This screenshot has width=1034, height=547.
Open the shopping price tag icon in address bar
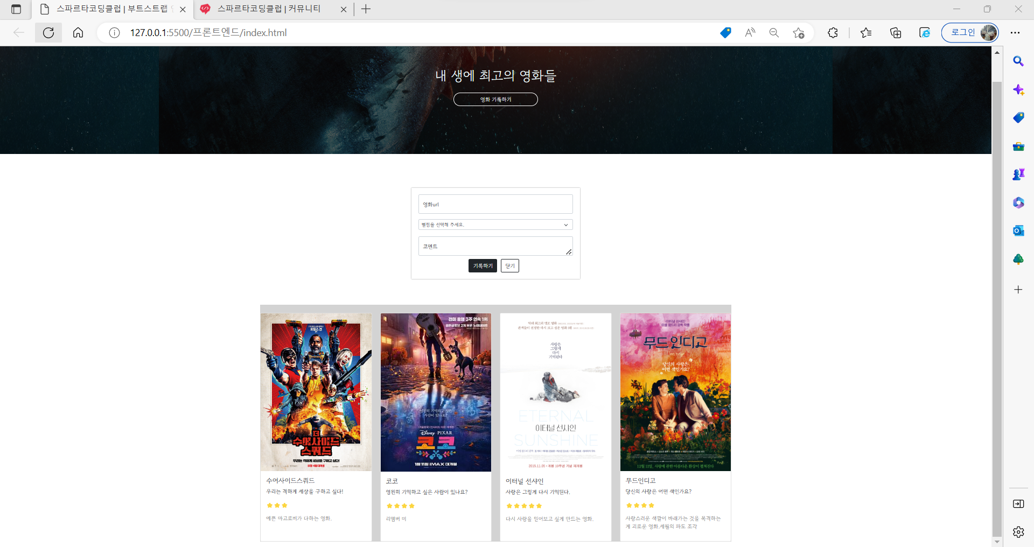(x=725, y=33)
